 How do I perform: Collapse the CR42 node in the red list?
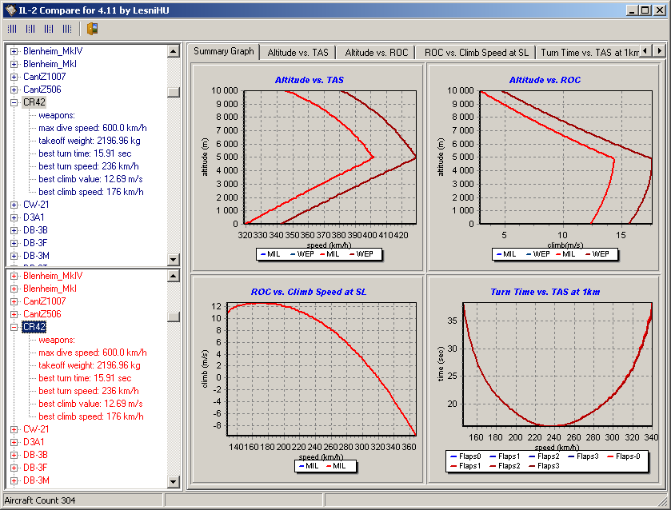pyautogui.click(x=14, y=327)
